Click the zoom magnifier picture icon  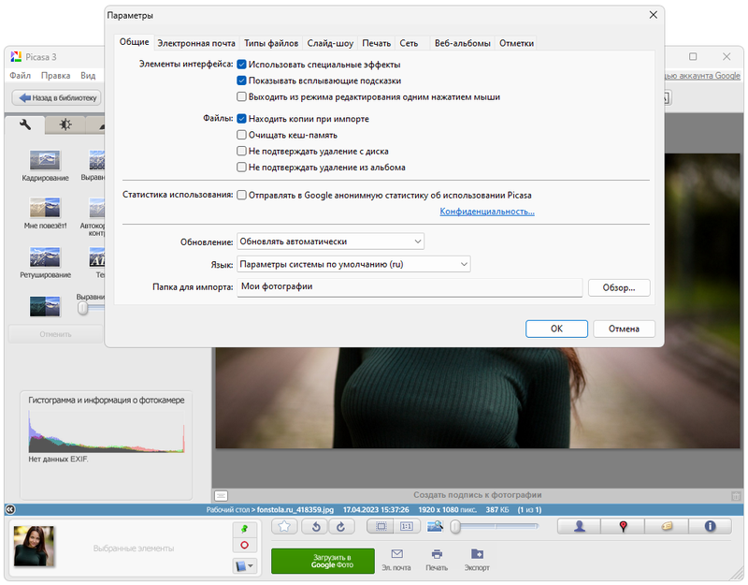pyautogui.click(x=435, y=526)
